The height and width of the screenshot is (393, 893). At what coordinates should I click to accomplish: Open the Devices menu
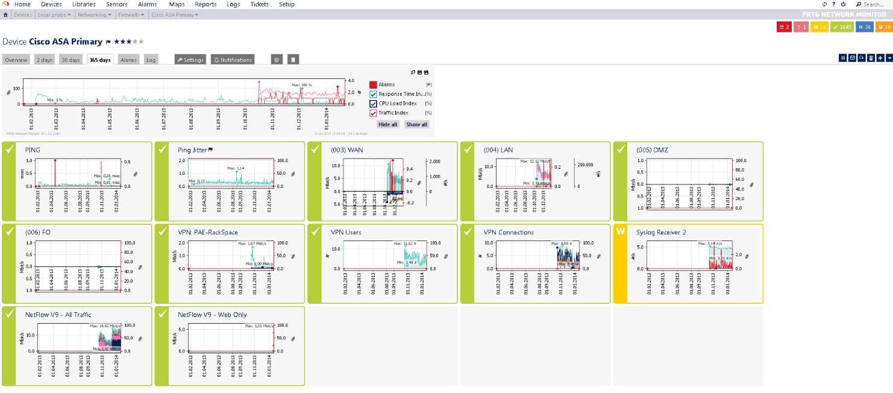[51, 4]
